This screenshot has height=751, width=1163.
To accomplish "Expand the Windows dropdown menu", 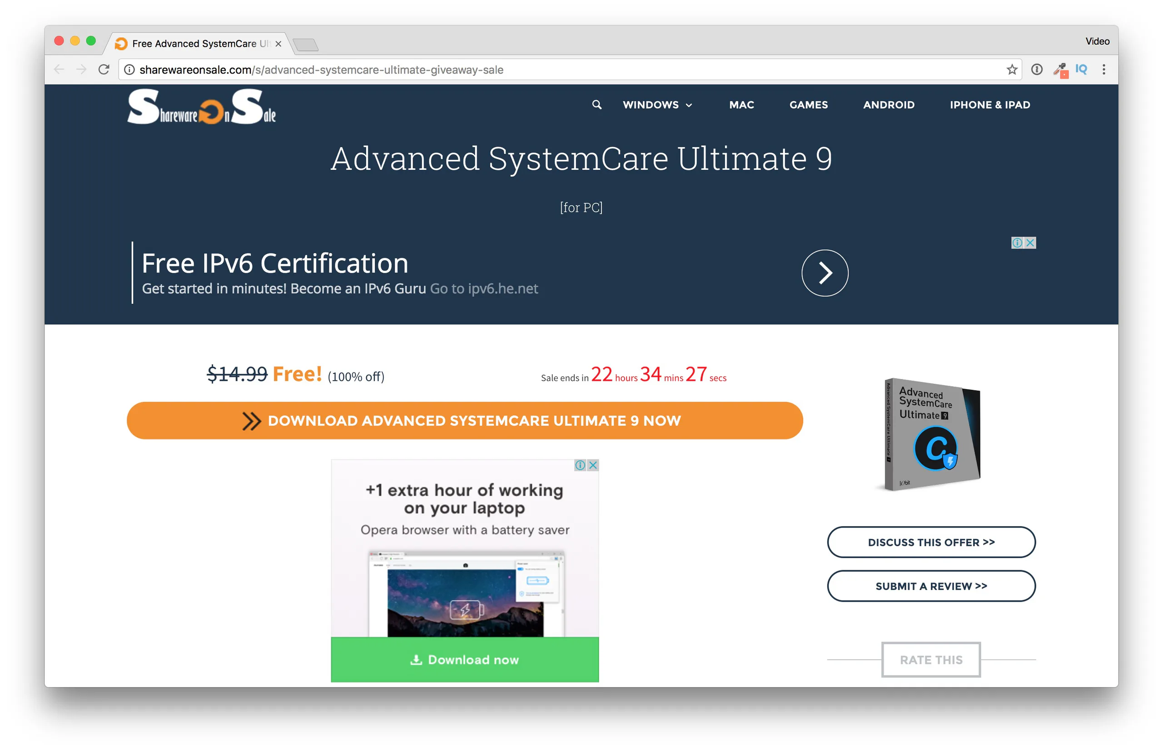I will [x=657, y=105].
